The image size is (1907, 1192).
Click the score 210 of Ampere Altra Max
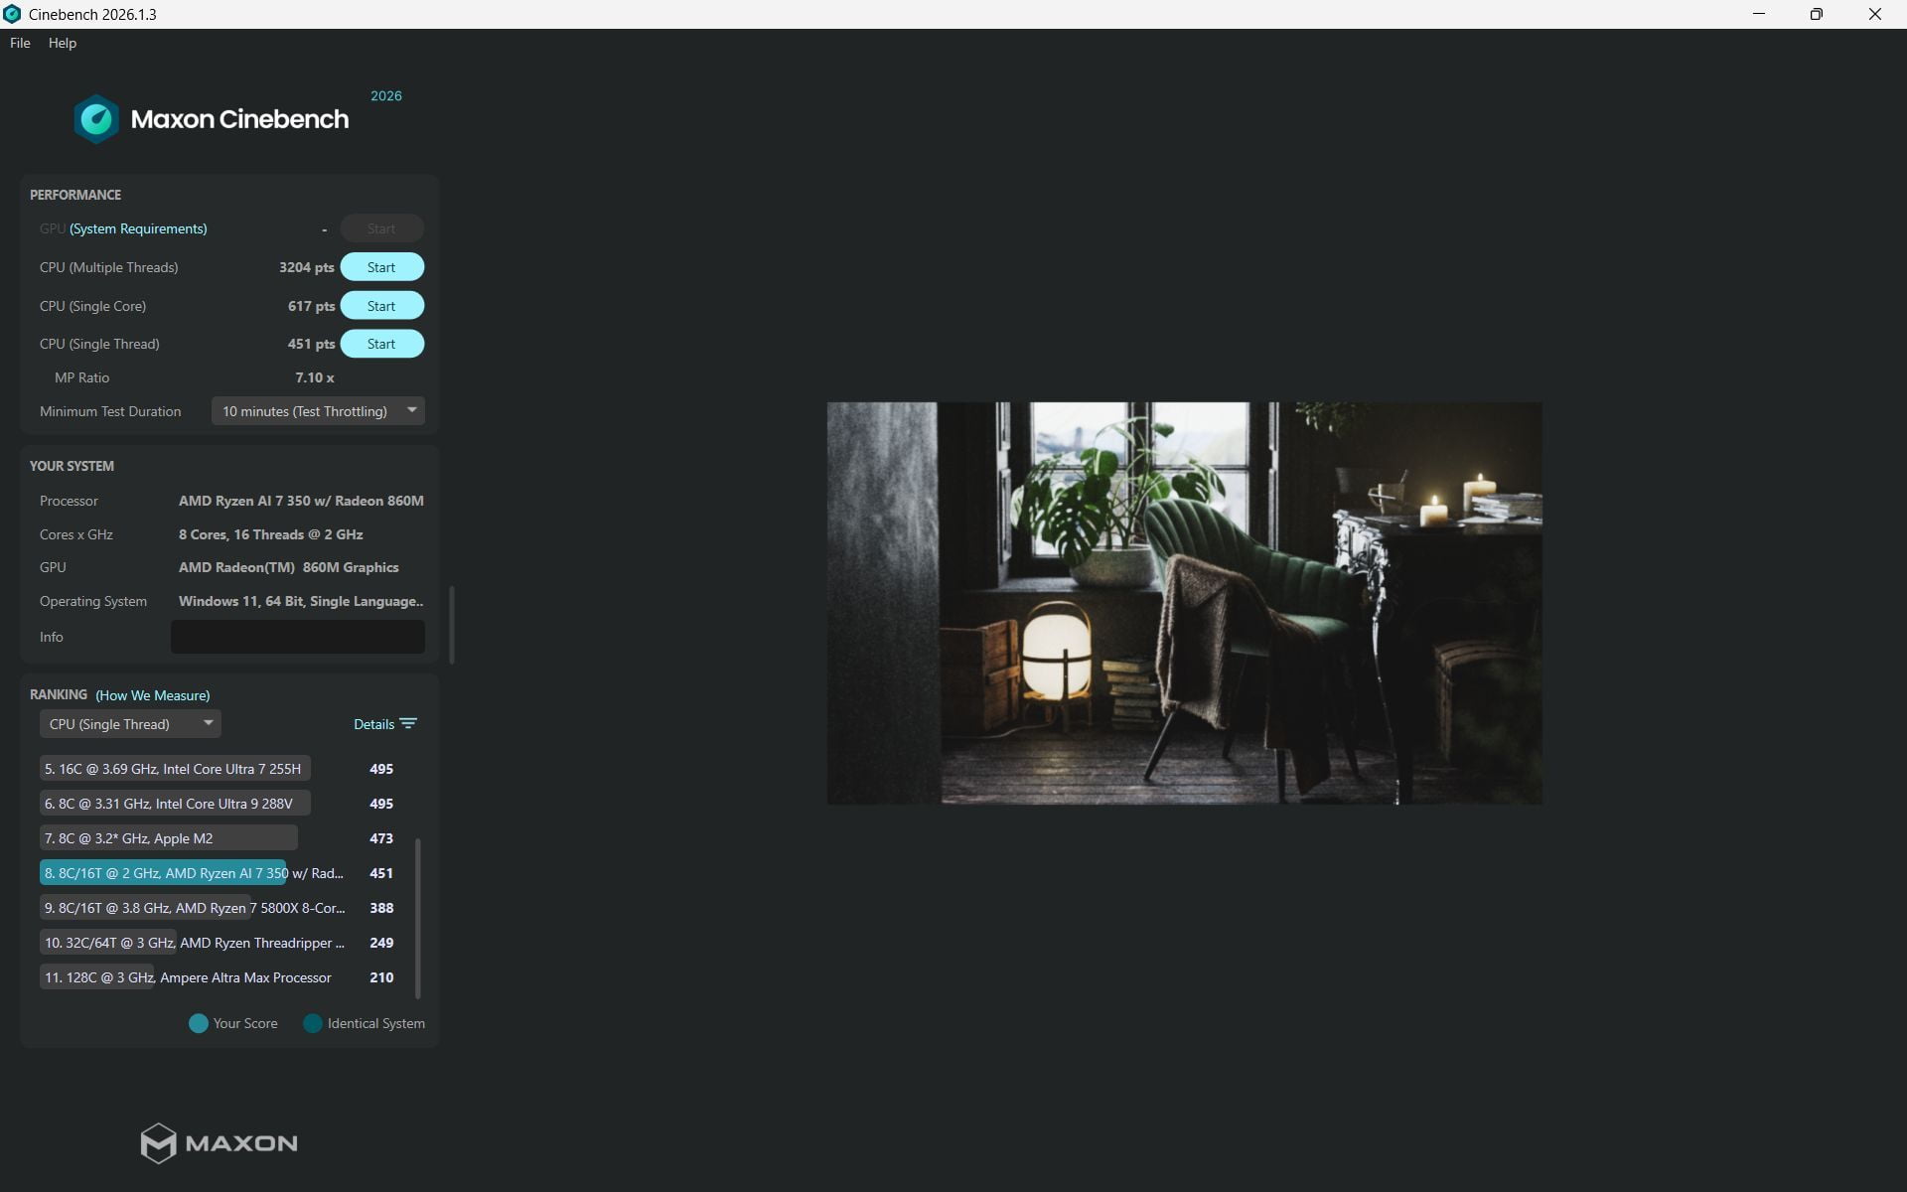pyautogui.click(x=381, y=977)
